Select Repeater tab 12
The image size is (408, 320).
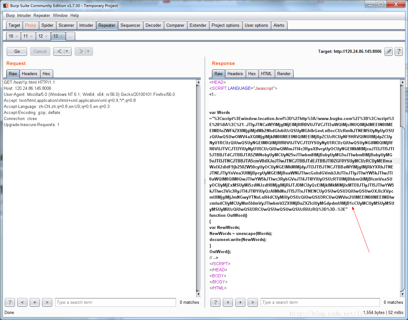coord(40,36)
